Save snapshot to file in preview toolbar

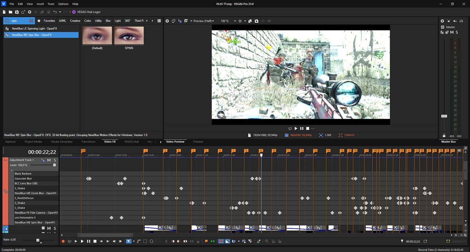click(x=257, y=21)
